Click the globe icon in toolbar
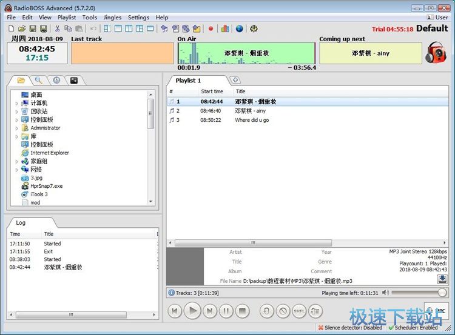 (239, 28)
